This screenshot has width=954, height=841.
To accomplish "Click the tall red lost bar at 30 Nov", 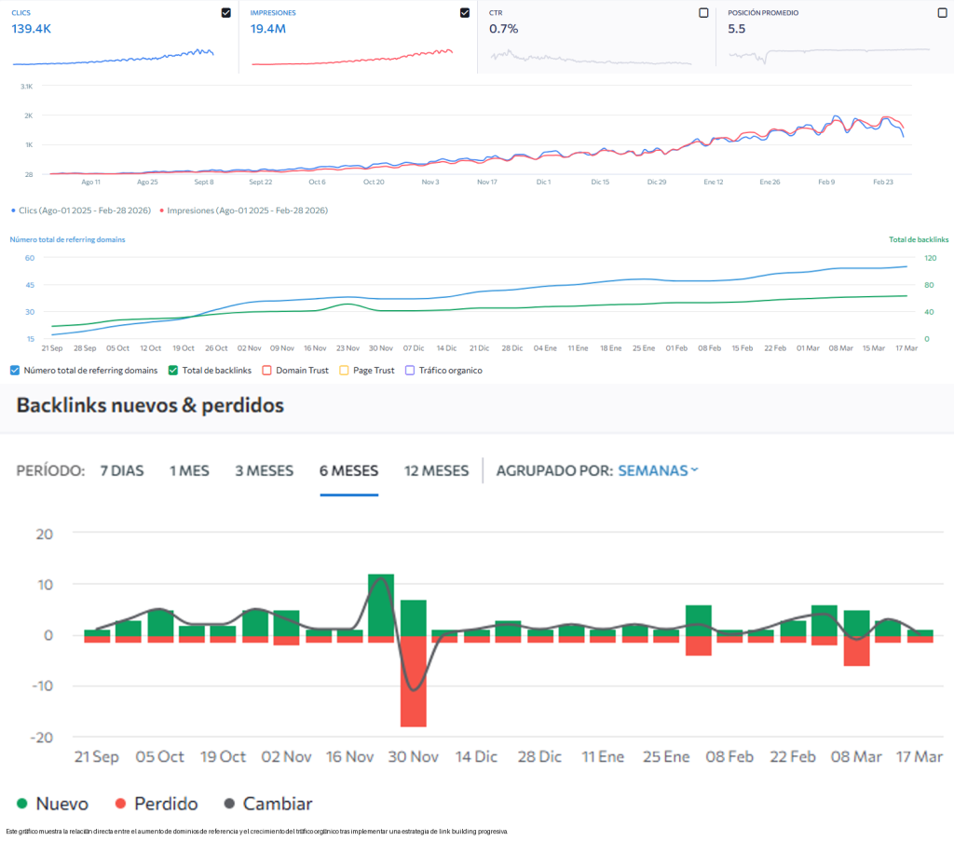I will click(413, 685).
